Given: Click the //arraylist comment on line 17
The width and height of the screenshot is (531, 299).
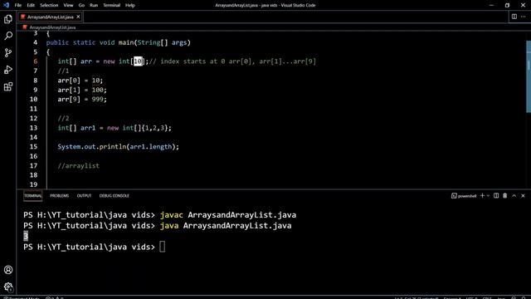Looking at the screenshot, I should tap(79, 166).
